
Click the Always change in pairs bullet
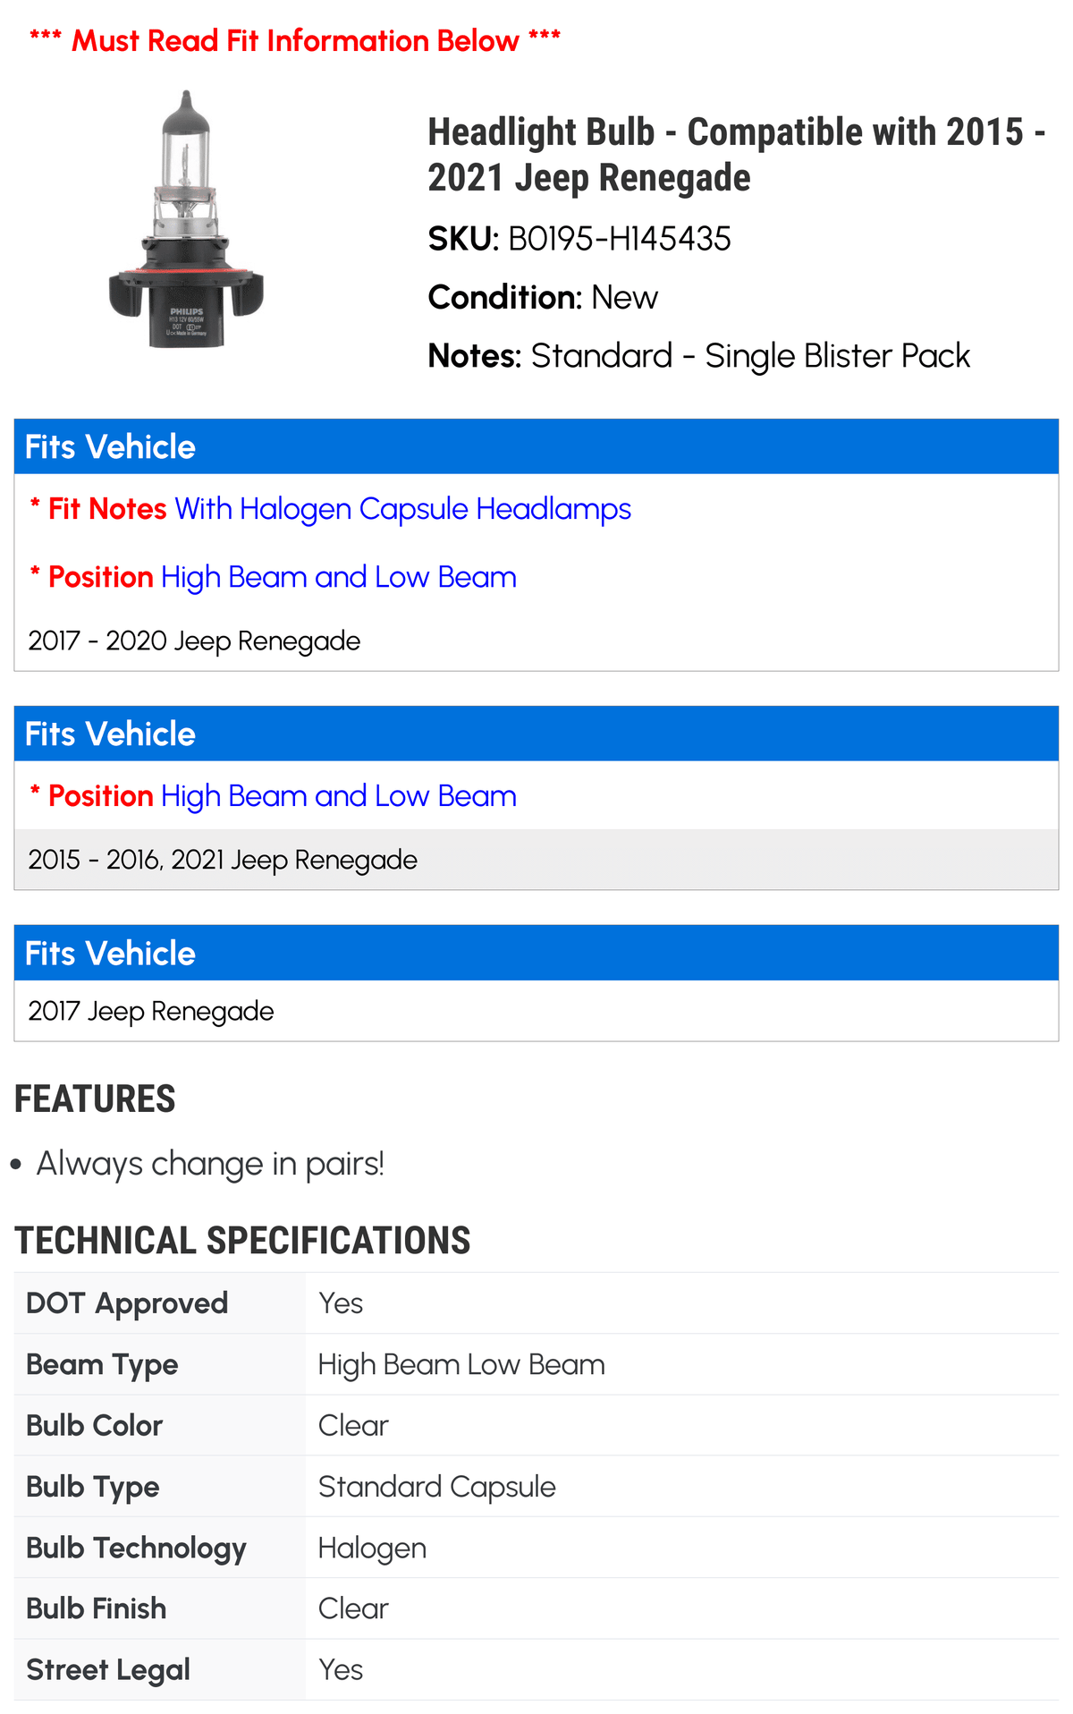pos(210,1164)
